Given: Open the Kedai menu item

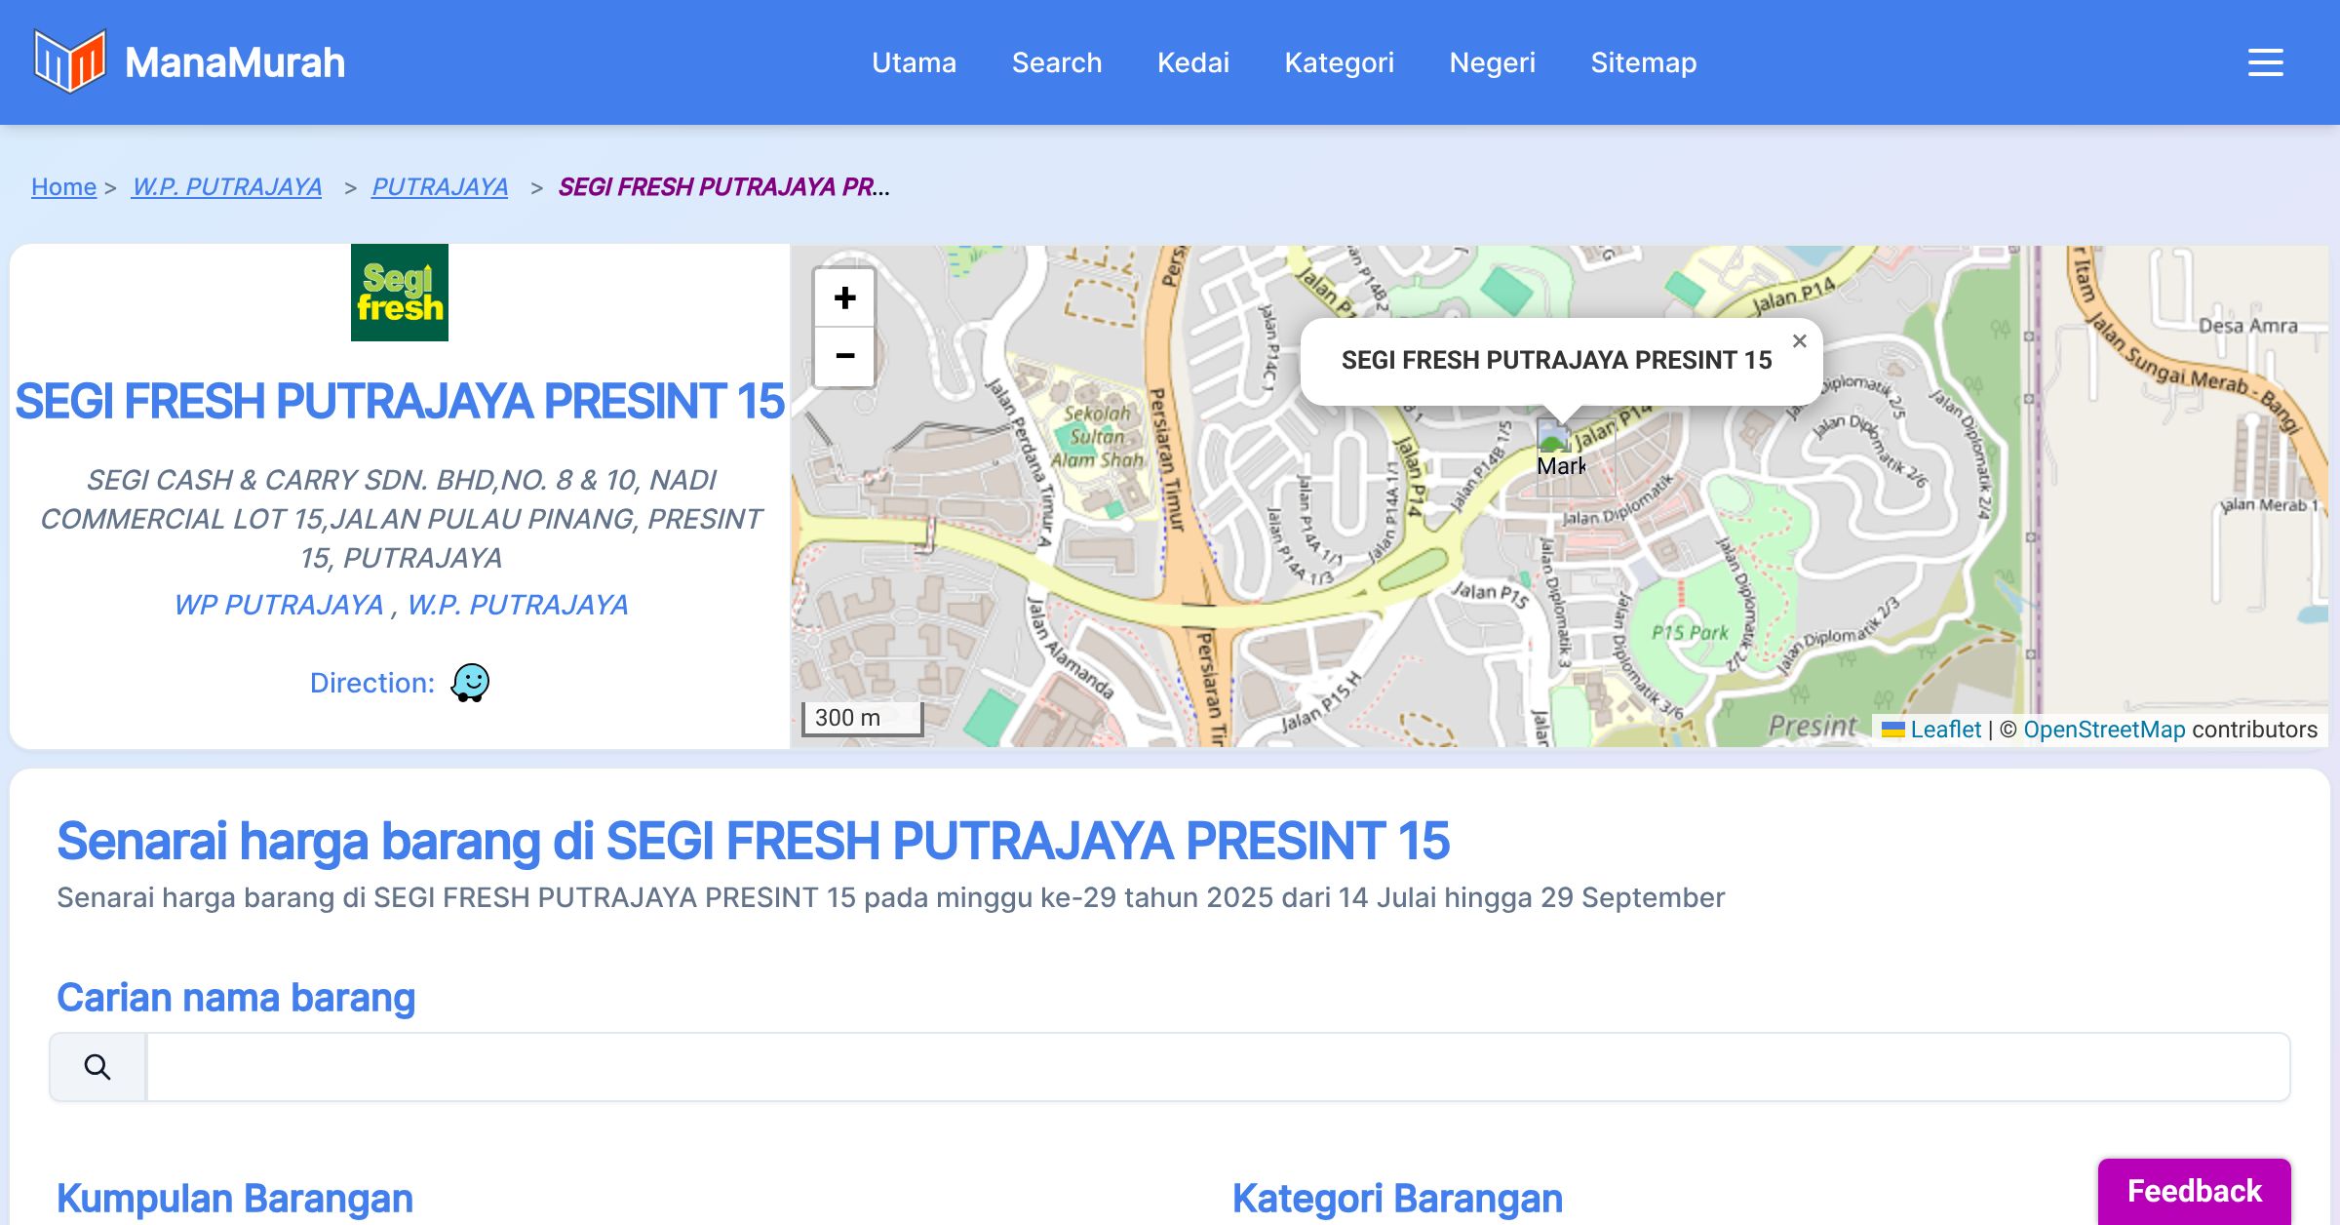Looking at the screenshot, I should 1192,62.
